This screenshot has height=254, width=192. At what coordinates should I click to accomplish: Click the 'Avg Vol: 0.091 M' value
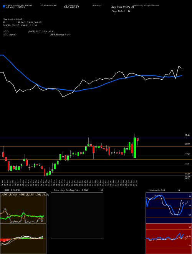122,7
